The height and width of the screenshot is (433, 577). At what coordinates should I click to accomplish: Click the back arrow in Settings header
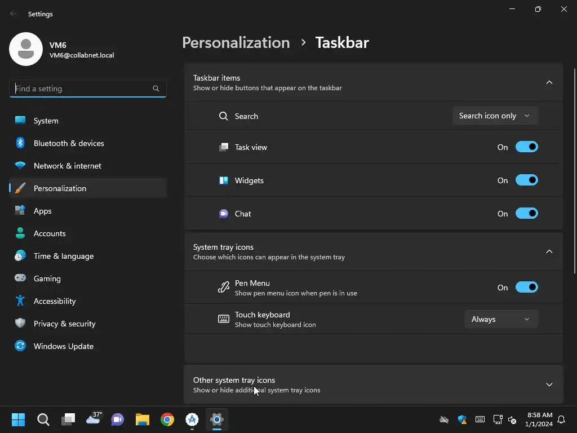point(14,14)
